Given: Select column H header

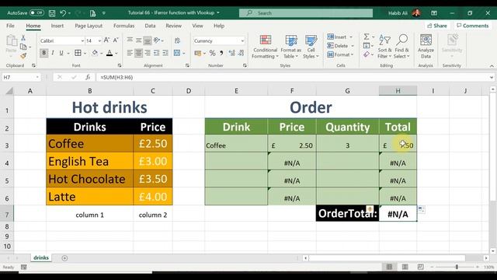Looking at the screenshot, I should click(x=398, y=91).
